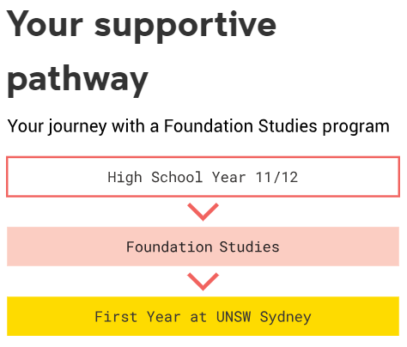Image resolution: width=407 pixels, height=347 pixels.
Task: Click the word 'UNSW' in the yellow box
Action: [234, 317]
